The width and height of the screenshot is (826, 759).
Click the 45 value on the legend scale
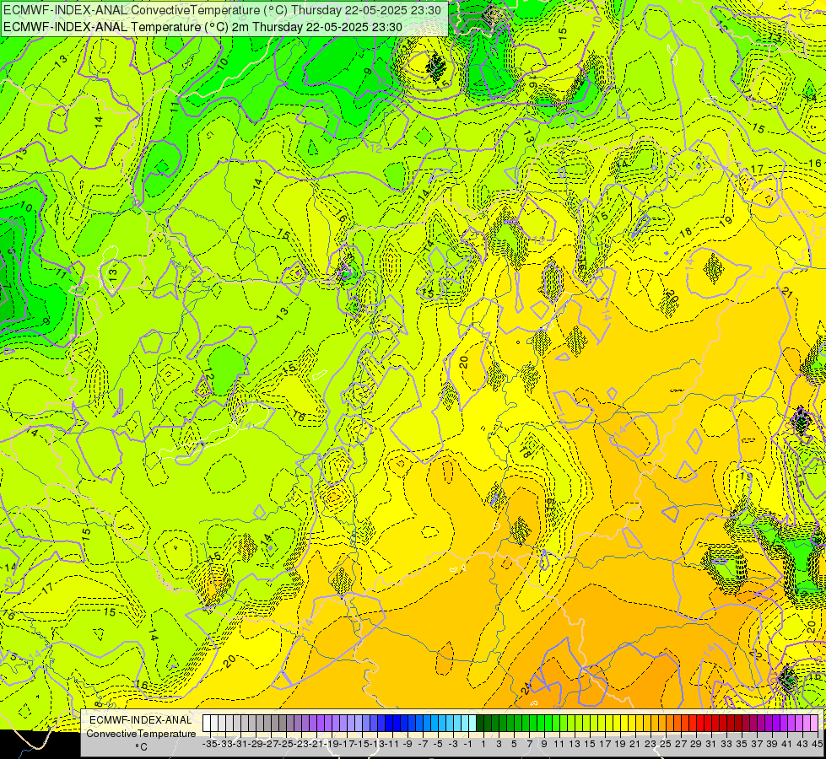point(817,744)
